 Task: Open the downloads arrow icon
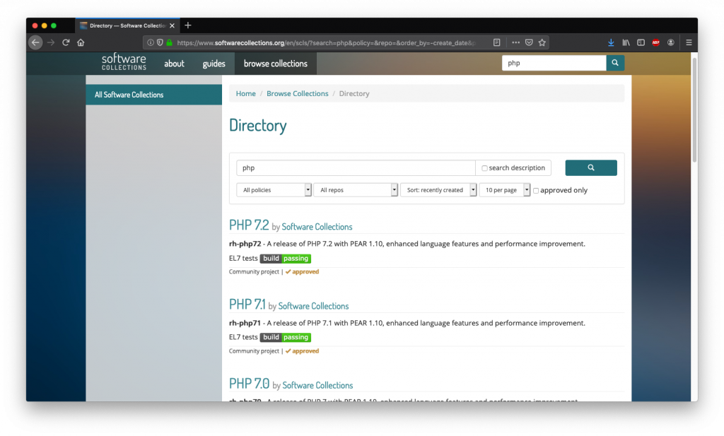611,42
